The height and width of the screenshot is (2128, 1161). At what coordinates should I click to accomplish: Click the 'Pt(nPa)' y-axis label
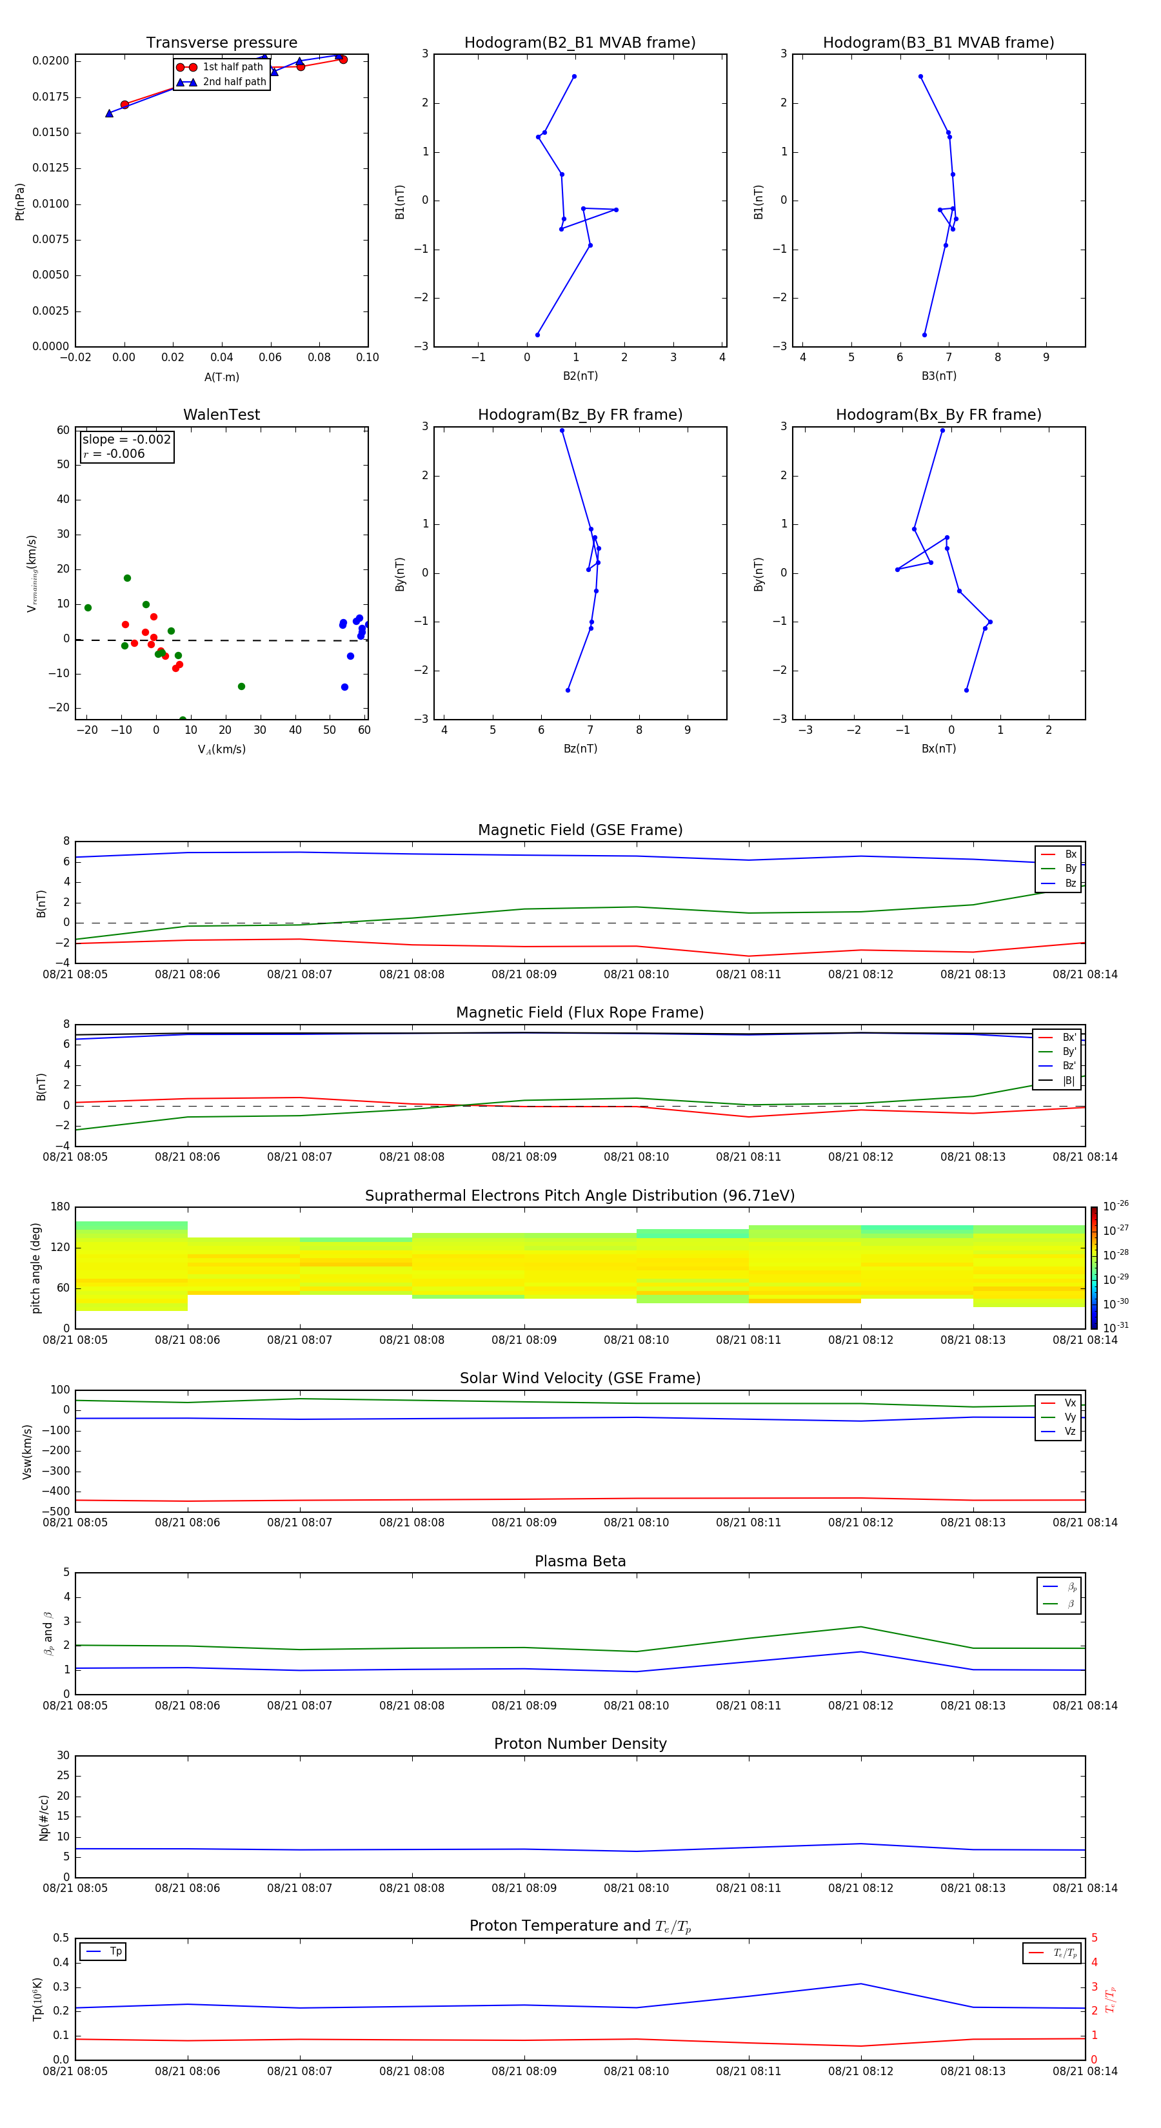[x=20, y=202]
